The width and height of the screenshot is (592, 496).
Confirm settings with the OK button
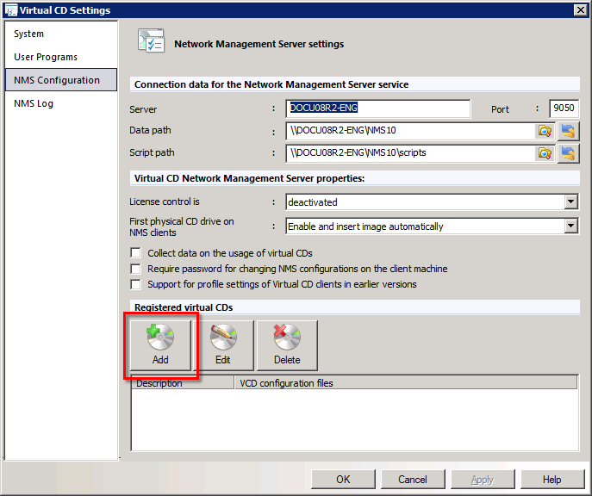[343, 479]
